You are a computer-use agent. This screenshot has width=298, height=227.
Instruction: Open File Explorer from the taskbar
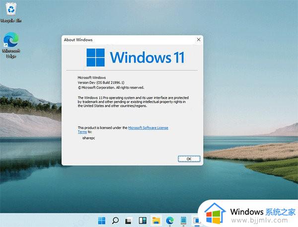(x=156, y=221)
